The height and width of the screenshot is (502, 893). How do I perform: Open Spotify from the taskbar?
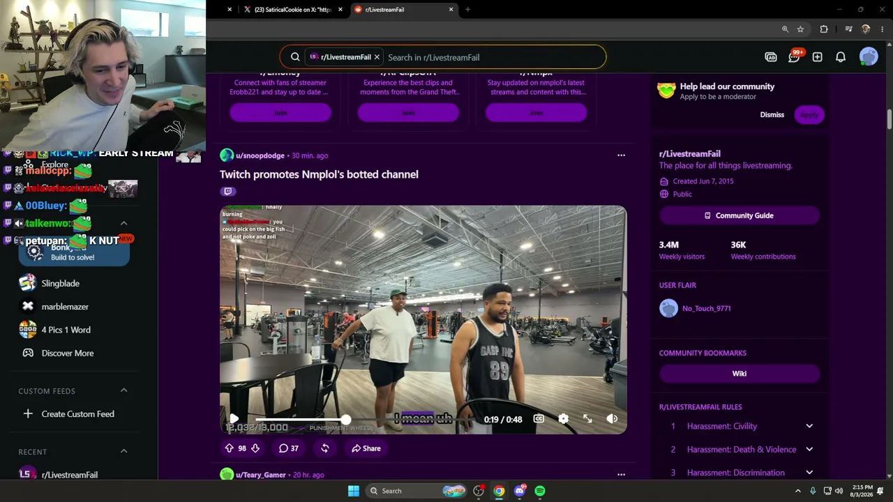click(x=540, y=491)
